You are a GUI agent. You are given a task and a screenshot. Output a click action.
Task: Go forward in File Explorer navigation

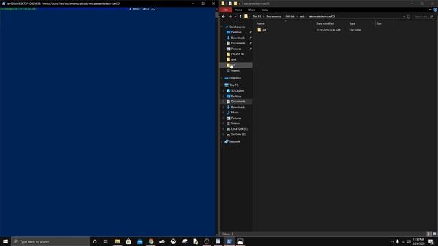coord(230,16)
